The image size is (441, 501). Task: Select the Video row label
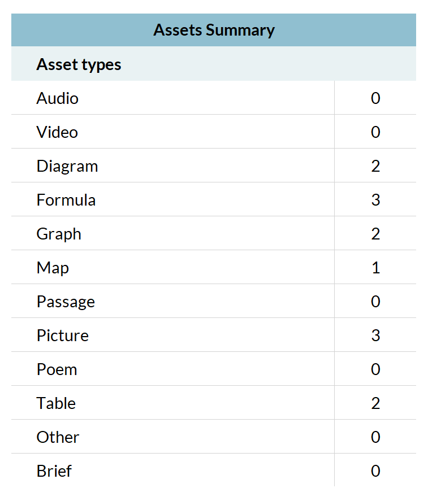(57, 132)
